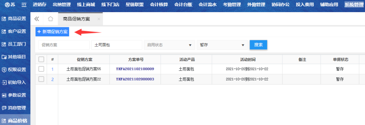Click the 新增促销方案 button
This screenshot has height=125, width=365.
coord(52,32)
